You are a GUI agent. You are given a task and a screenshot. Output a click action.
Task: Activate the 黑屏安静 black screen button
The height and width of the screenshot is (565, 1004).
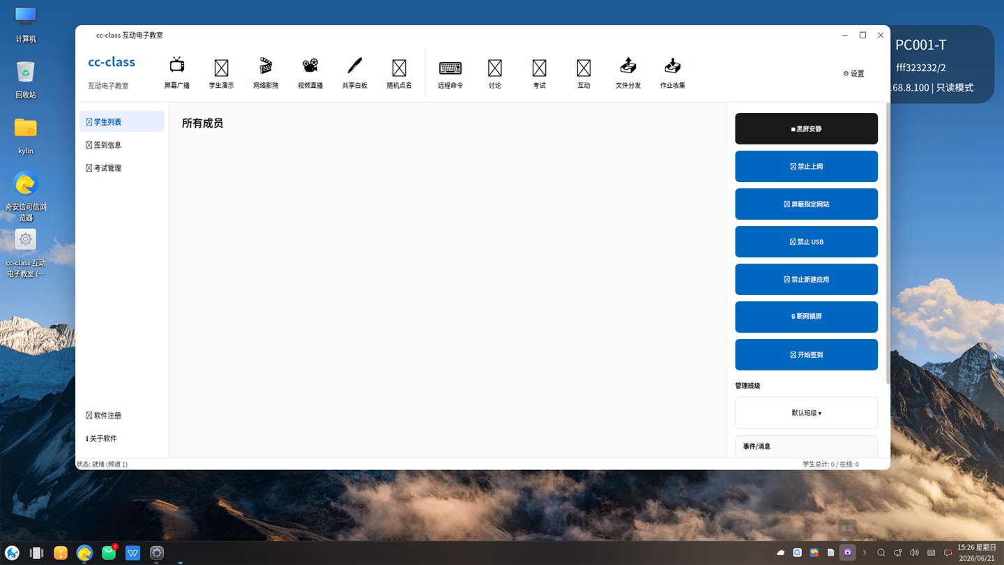coord(807,129)
